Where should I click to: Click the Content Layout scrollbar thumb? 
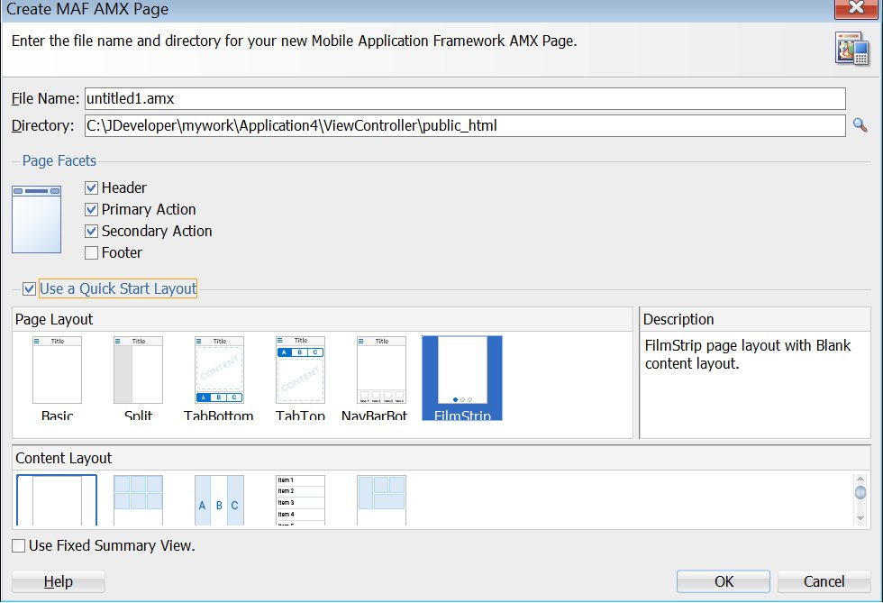860,492
